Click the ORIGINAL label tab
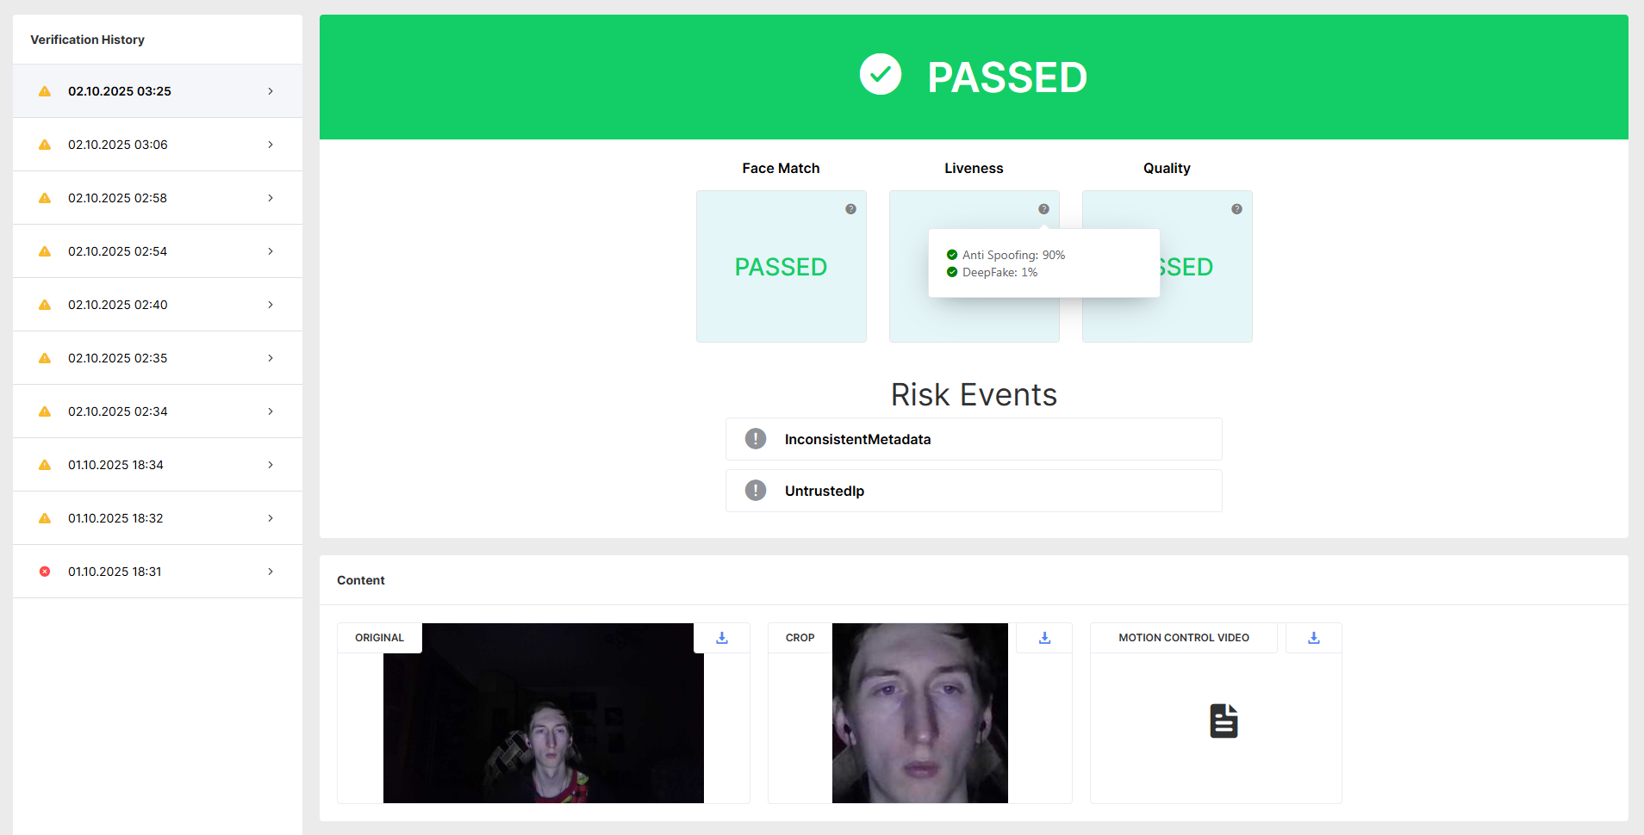The width and height of the screenshot is (1644, 835). [x=379, y=638]
